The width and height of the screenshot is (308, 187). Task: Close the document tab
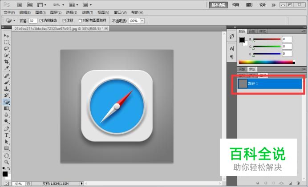coord(106,28)
